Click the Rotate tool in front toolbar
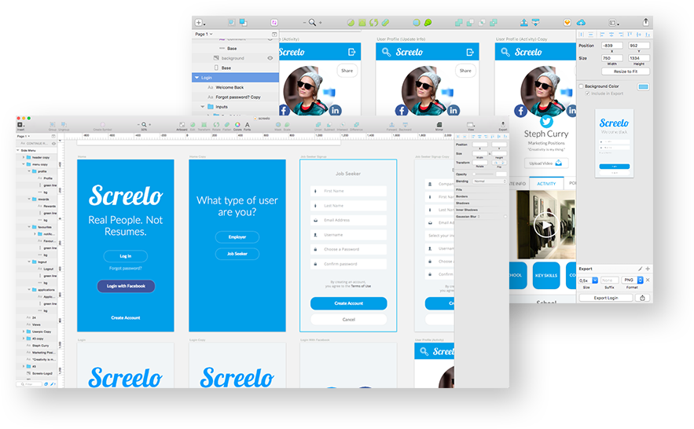Screen dimensions: 694x429 (x=216, y=126)
